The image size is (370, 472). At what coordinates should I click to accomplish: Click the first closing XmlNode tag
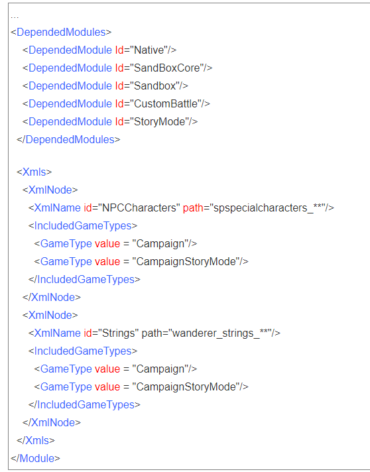point(52,298)
